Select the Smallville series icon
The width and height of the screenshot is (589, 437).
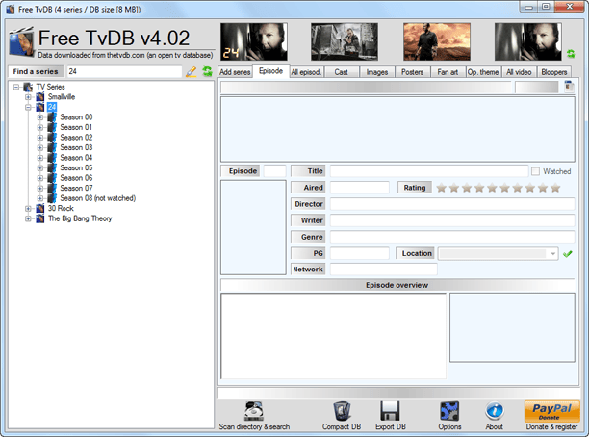click(40, 97)
